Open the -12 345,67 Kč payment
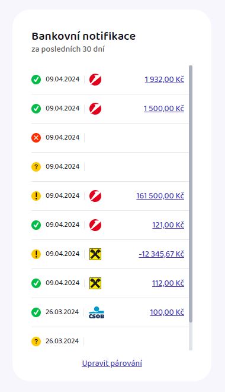This screenshot has height=392, width=225. (162, 254)
